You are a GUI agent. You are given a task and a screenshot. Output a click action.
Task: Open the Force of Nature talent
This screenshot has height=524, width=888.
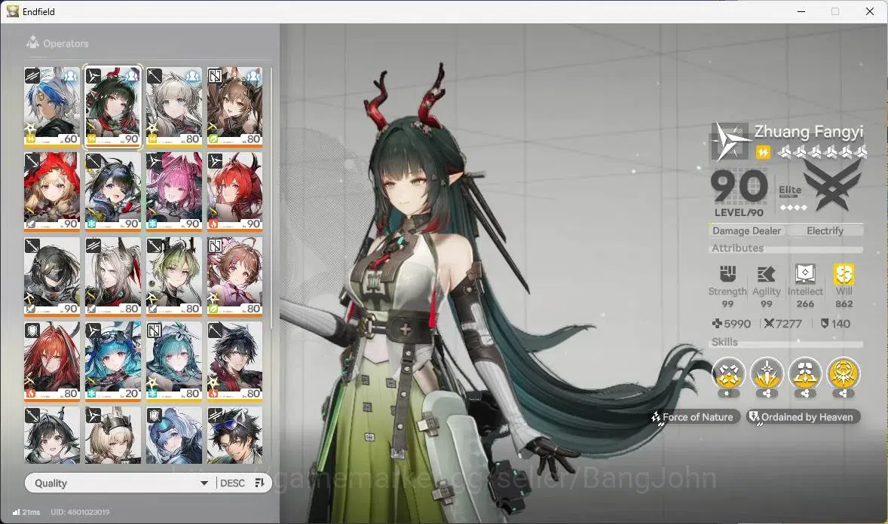[695, 417]
